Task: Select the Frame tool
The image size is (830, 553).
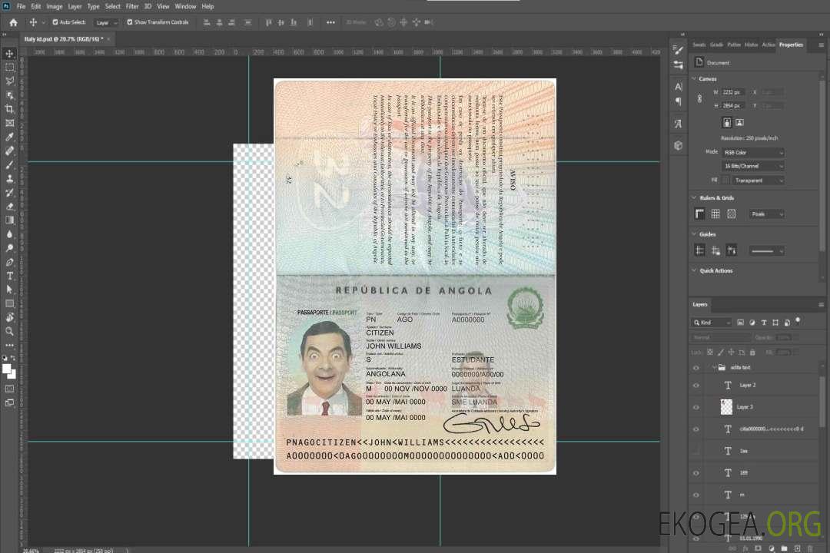Action: pos(9,123)
